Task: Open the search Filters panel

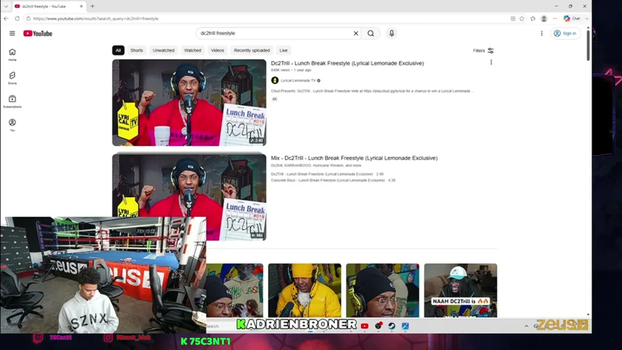Action: [484, 51]
